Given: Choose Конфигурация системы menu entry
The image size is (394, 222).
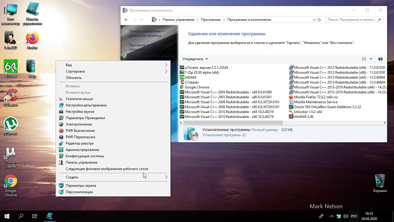Looking at the screenshot, I should pos(113,156).
